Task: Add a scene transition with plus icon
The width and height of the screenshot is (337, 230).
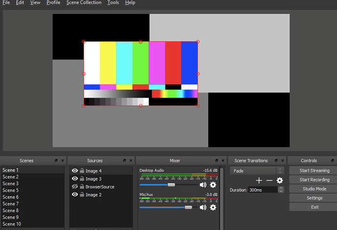Action: tap(259, 180)
